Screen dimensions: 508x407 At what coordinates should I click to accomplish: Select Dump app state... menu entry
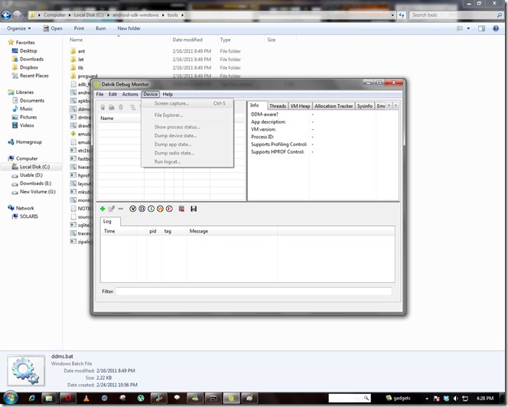(187, 144)
